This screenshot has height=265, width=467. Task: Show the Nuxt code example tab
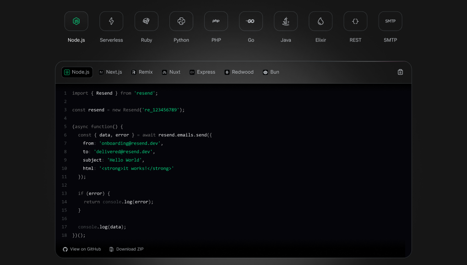(x=171, y=72)
